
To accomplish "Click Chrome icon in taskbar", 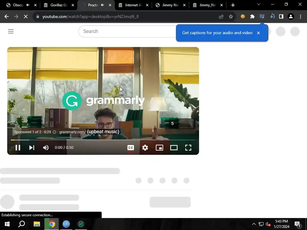I will [x=52, y=224].
